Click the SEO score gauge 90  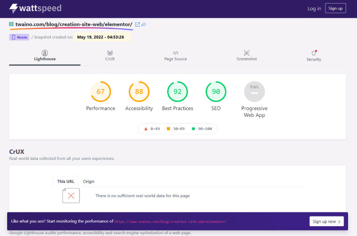(216, 92)
